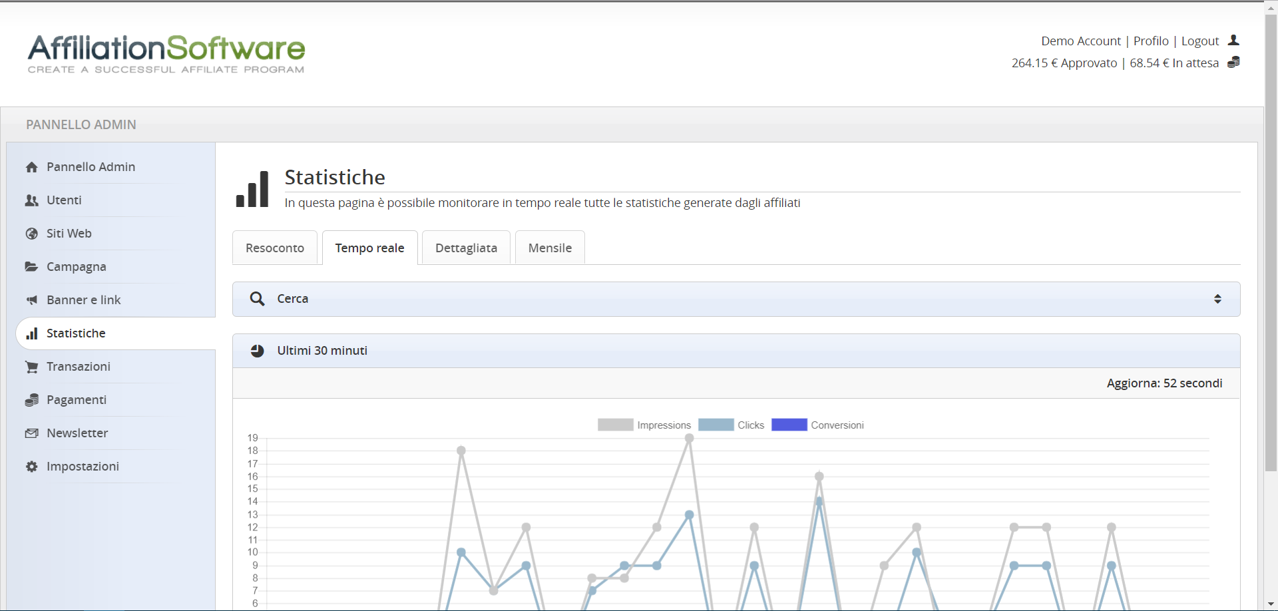Select the Transazioni sidebar item

[x=79, y=367]
